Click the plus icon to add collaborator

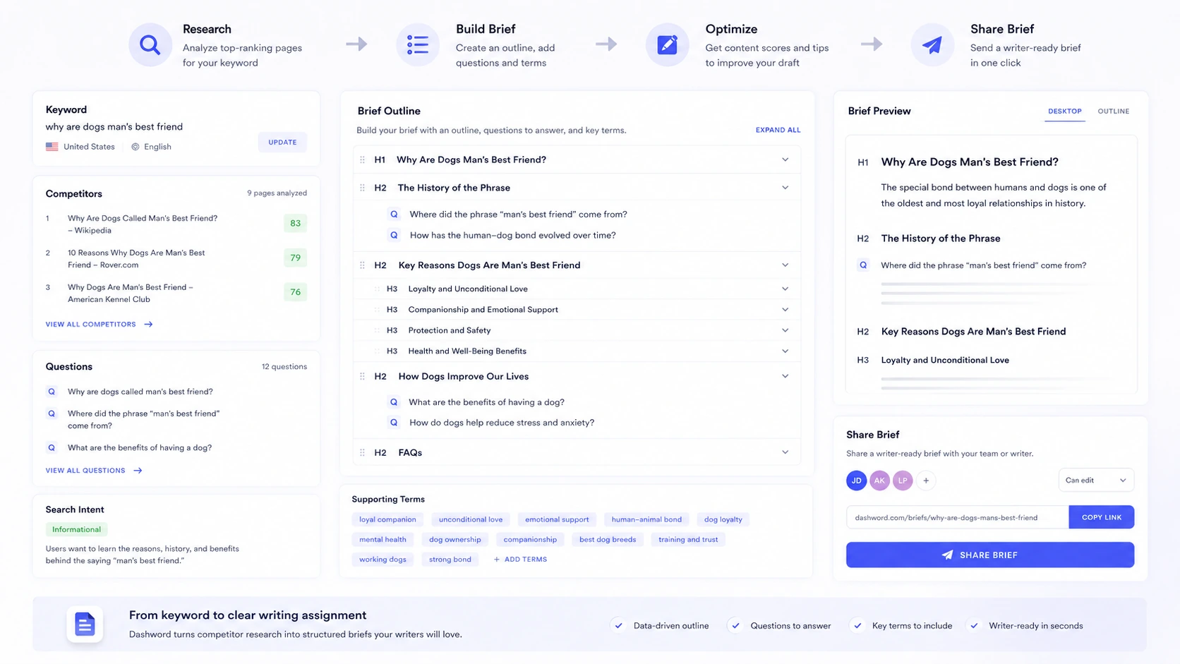point(926,481)
